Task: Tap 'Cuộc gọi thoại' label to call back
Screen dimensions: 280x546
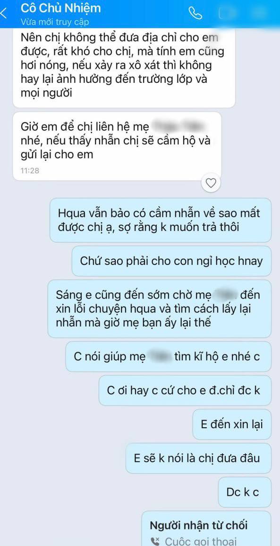Action: point(201,541)
